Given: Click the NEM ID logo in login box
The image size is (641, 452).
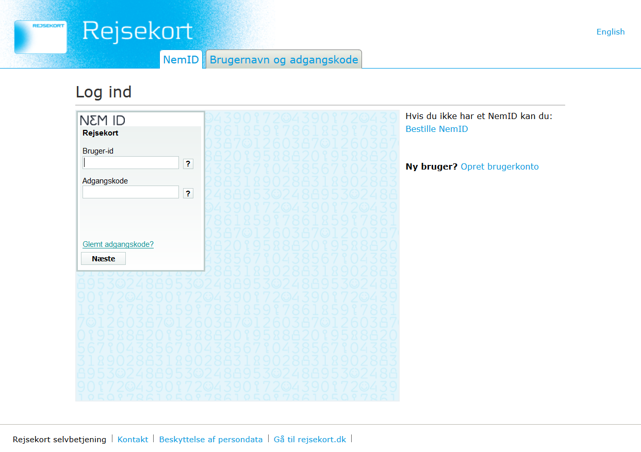Looking at the screenshot, I should (103, 121).
